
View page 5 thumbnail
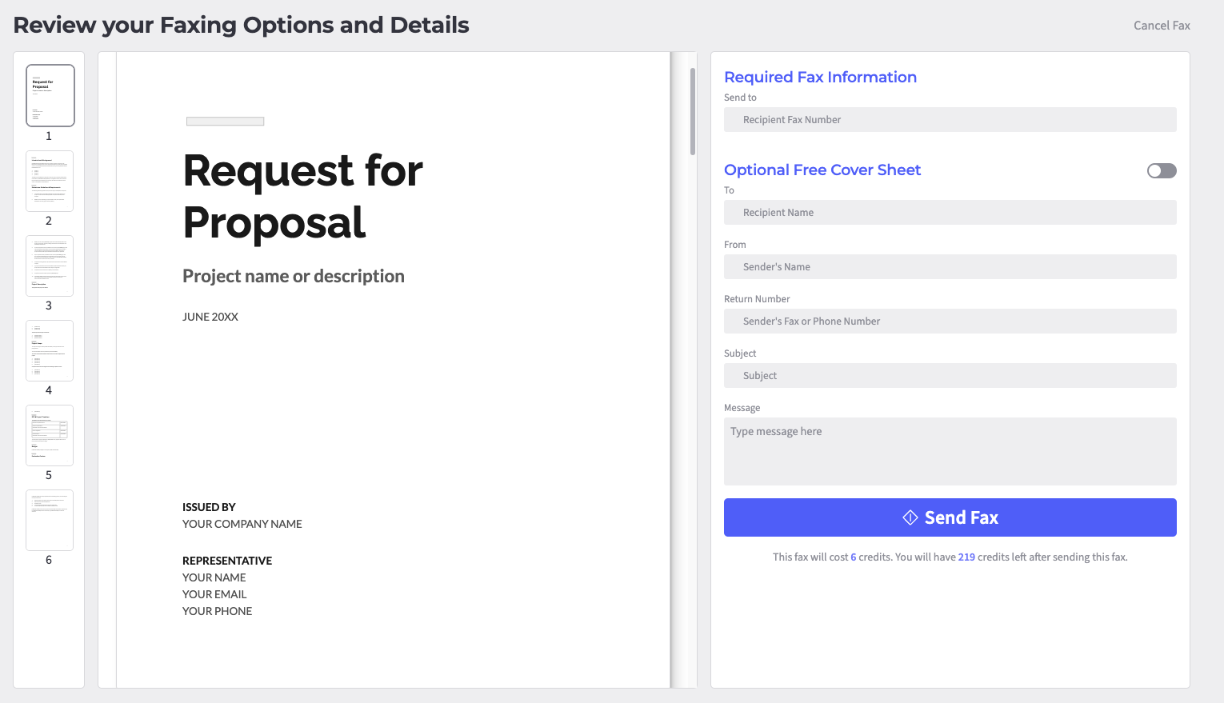(50, 435)
